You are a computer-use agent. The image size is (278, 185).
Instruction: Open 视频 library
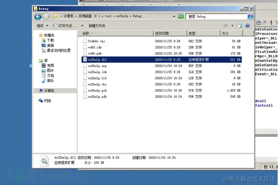tap(50, 65)
